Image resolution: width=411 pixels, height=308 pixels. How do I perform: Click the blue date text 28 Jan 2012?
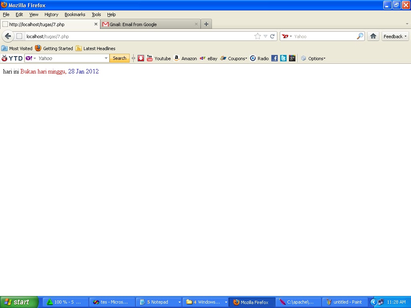(x=83, y=71)
